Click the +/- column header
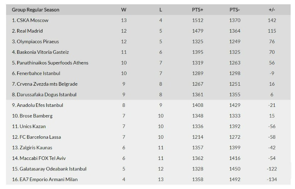 271,10
